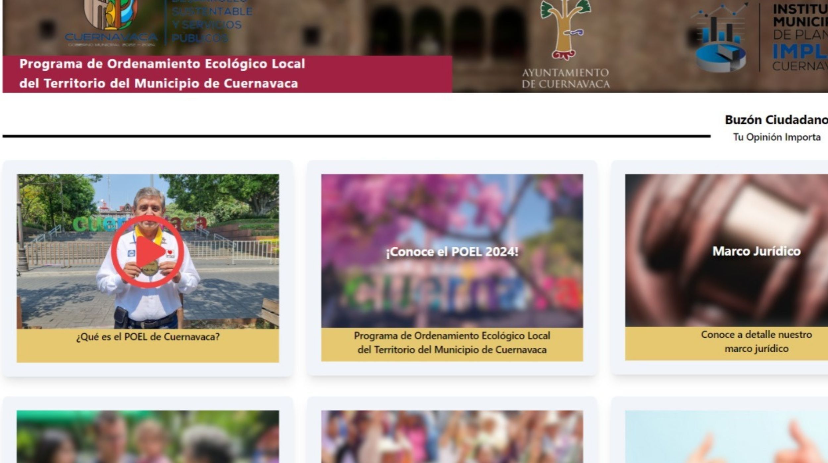Screen dimensions: 828x463
Task: Click the IMPLAN bar chart logo
Action: click(x=720, y=40)
